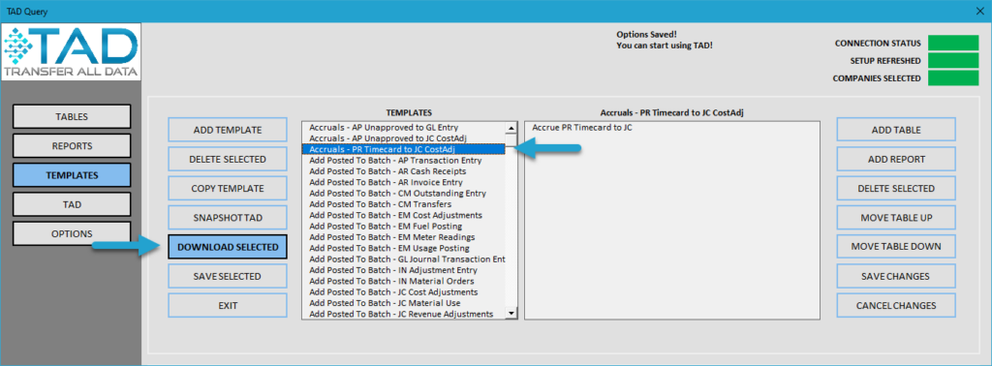
Task: Click the COMPANIES SELECTED green indicator
Action: click(x=953, y=78)
